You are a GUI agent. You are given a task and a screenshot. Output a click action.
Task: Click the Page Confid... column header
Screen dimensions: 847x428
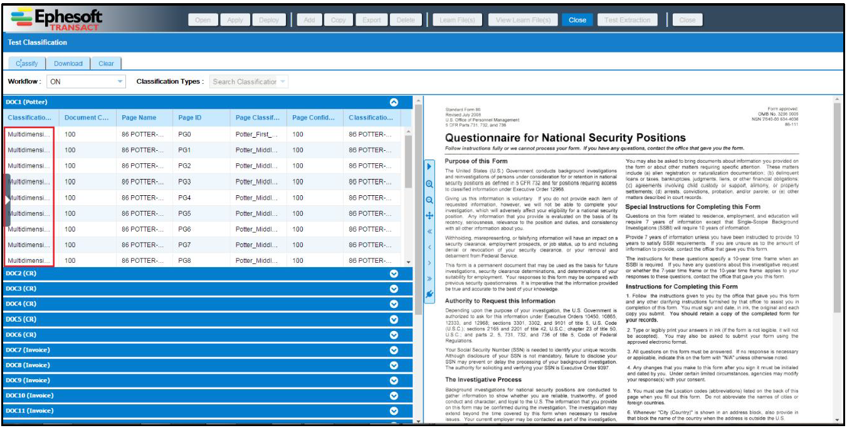(x=314, y=118)
